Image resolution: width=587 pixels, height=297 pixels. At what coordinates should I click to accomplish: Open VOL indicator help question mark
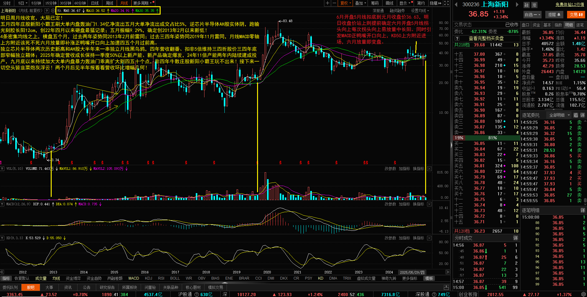(2, 169)
